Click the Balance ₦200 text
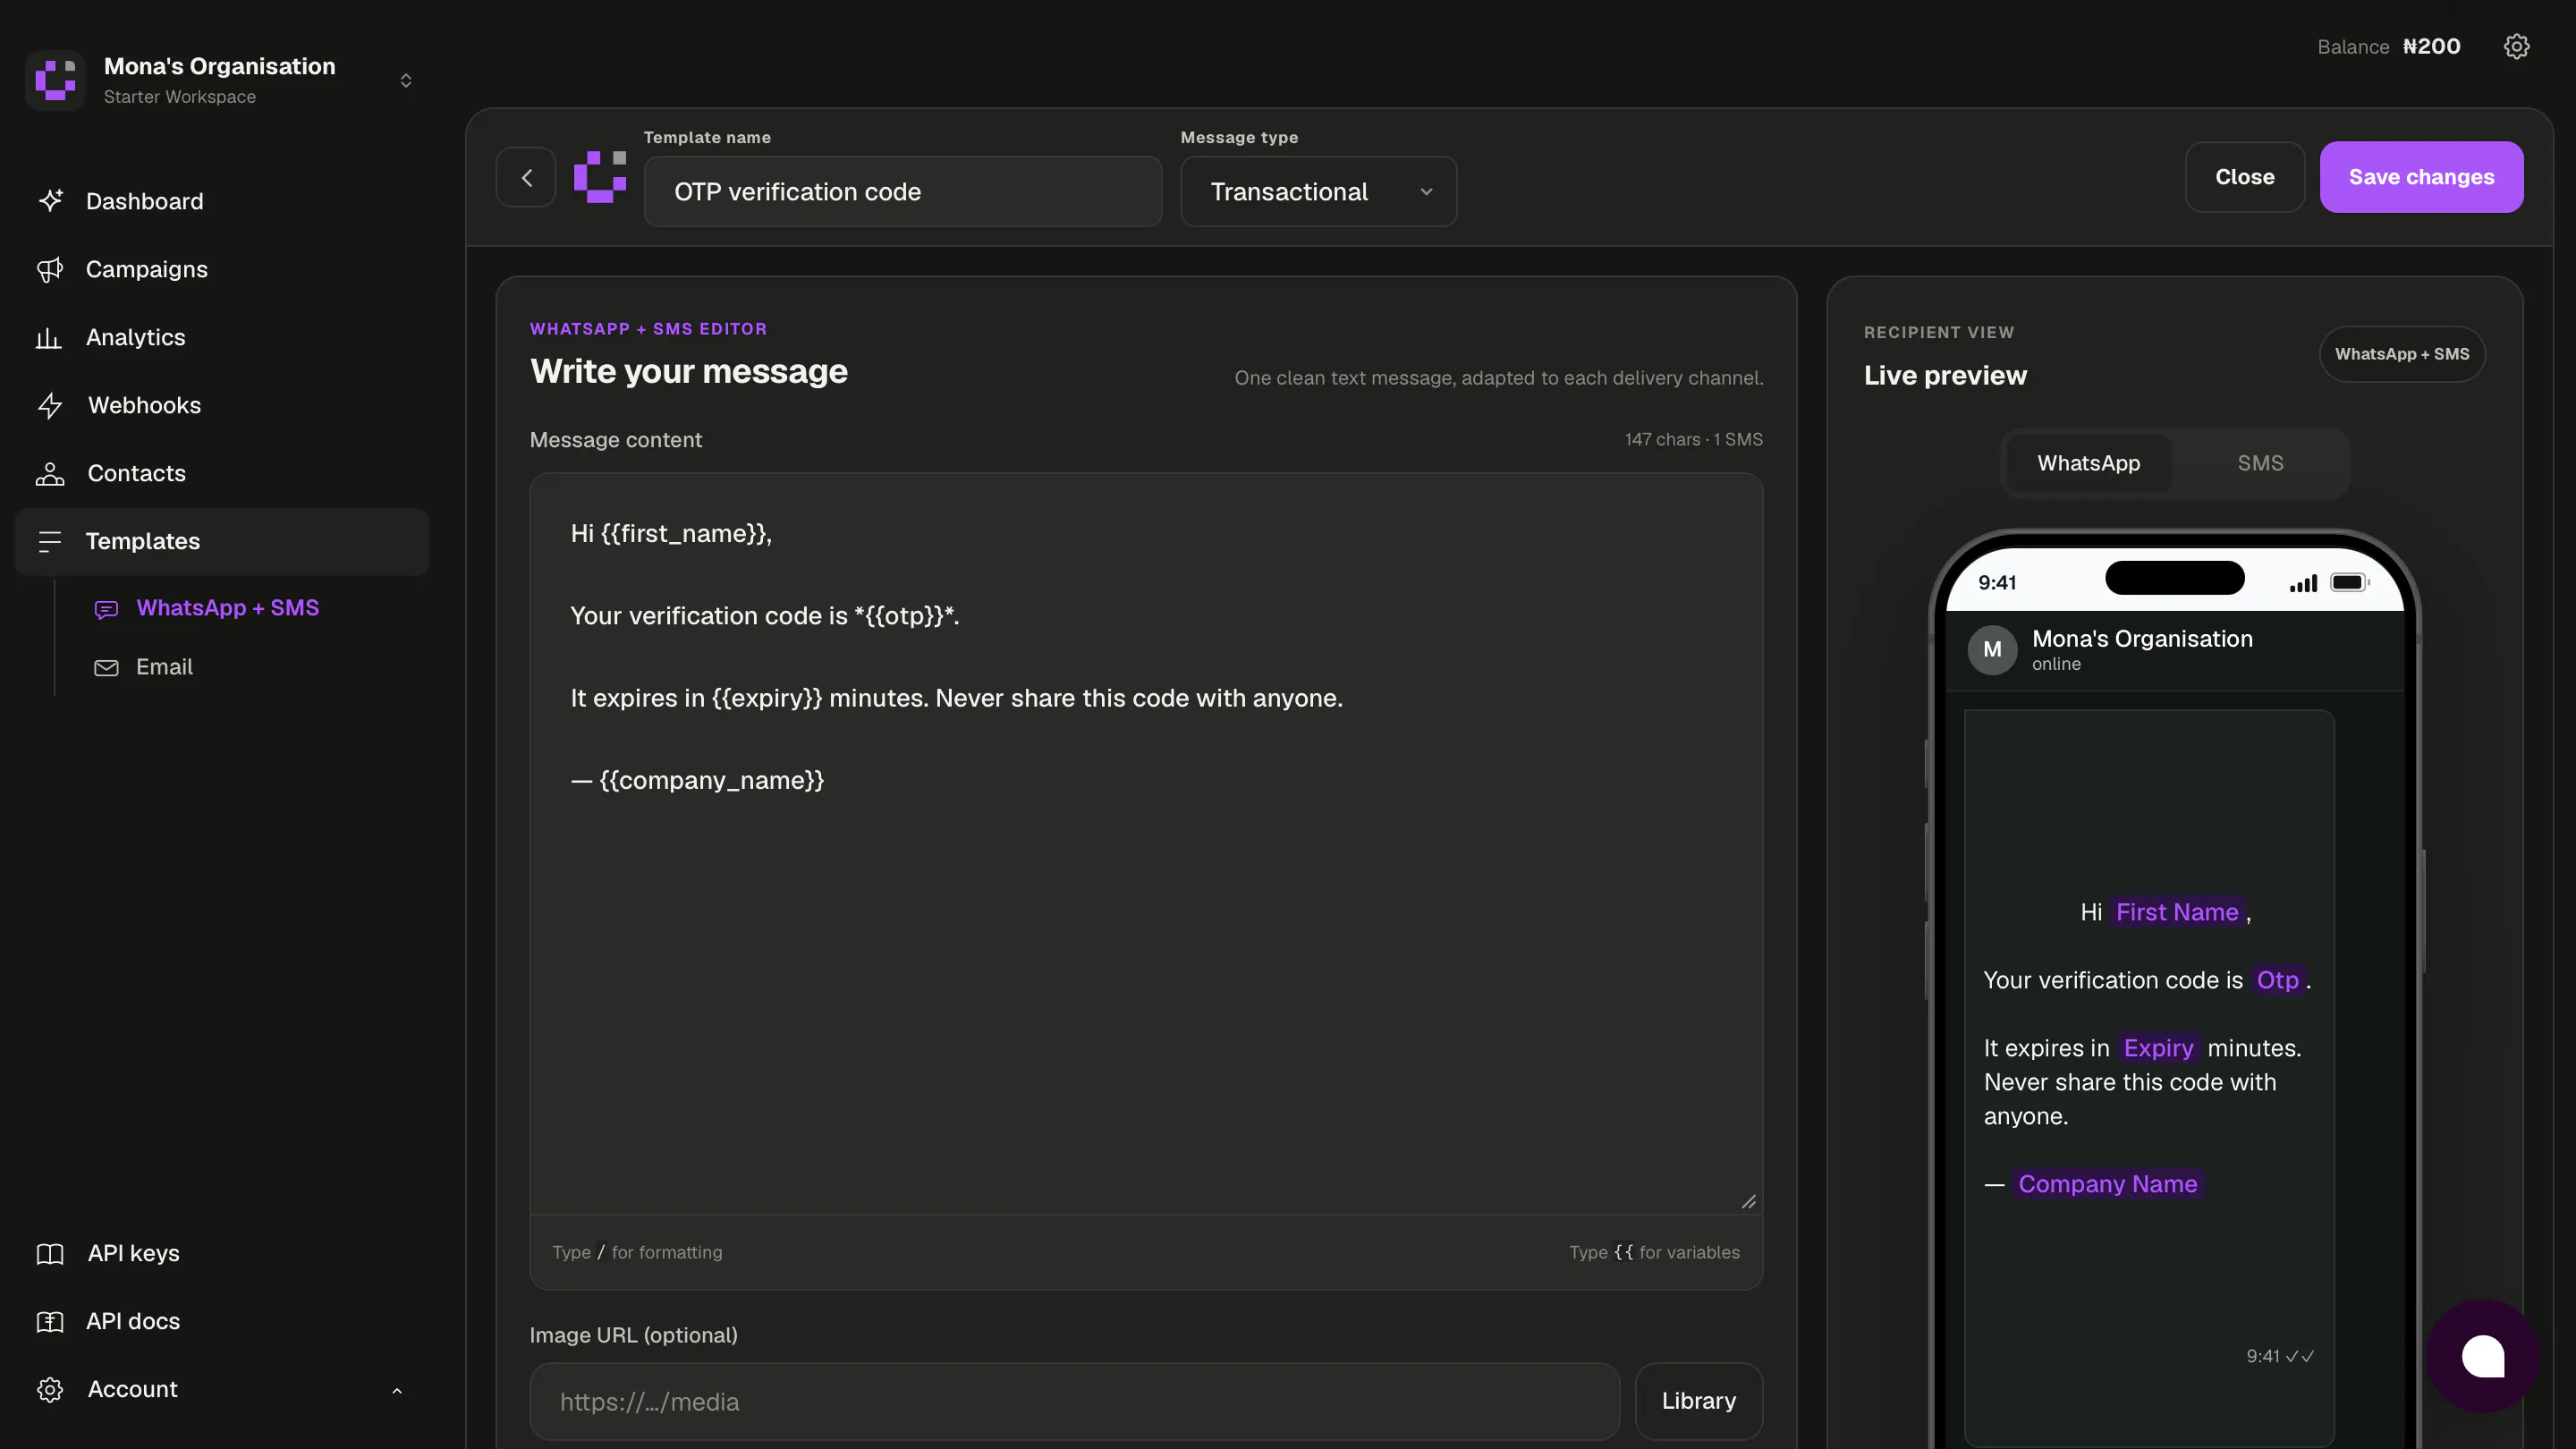The height and width of the screenshot is (1449, 2576). pyautogui.click(x=2389, y=47)
